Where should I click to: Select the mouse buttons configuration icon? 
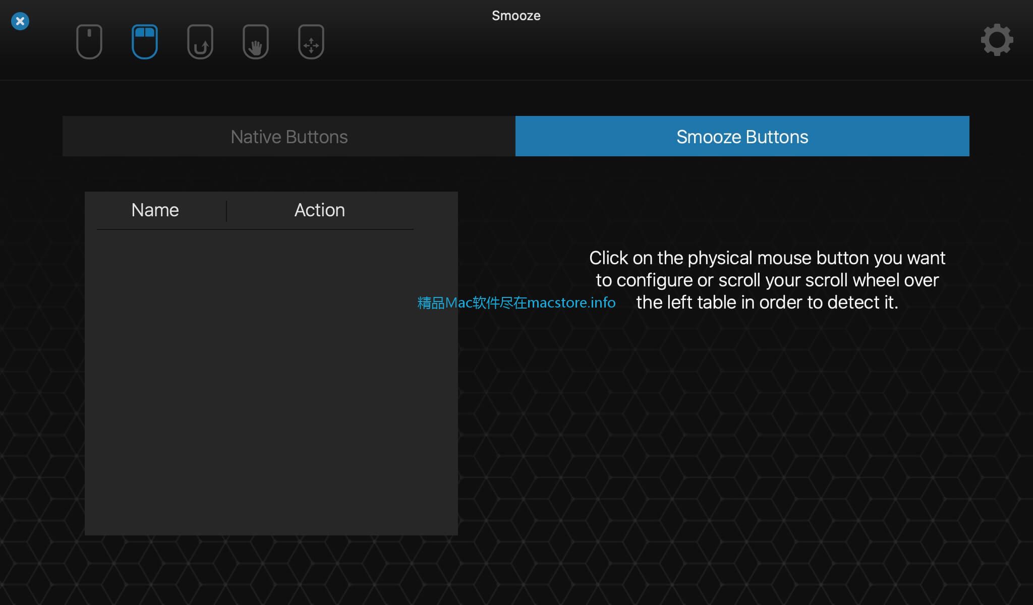pyautogui.click(x=143, y=40)
